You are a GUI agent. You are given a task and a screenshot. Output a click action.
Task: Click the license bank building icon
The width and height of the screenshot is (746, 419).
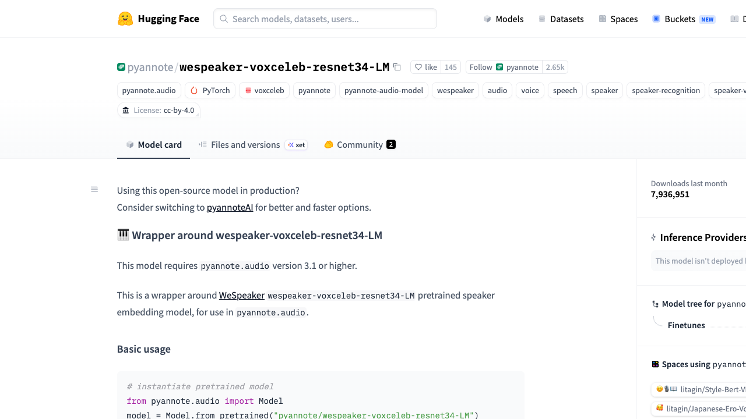pos(126,110)
